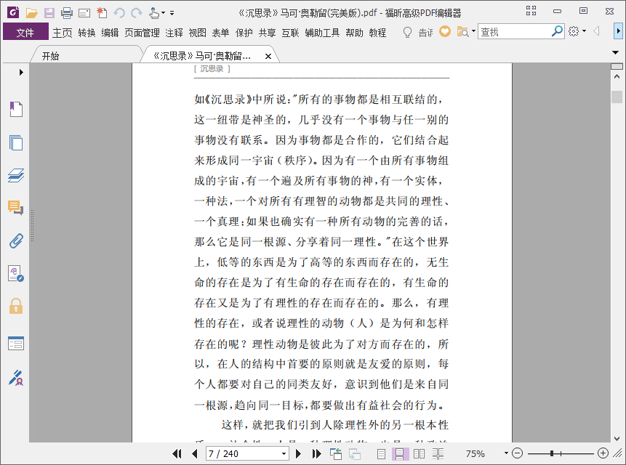Print the document via the printer icon
626x465 pixels.
coord(67,13)
